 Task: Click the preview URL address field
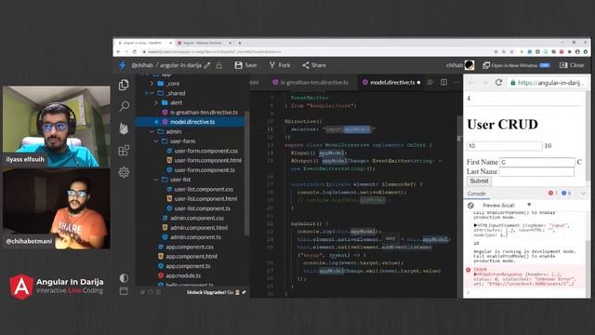[x=549, y=83]
